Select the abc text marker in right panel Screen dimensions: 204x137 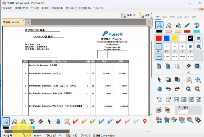(x=197, y=25)
